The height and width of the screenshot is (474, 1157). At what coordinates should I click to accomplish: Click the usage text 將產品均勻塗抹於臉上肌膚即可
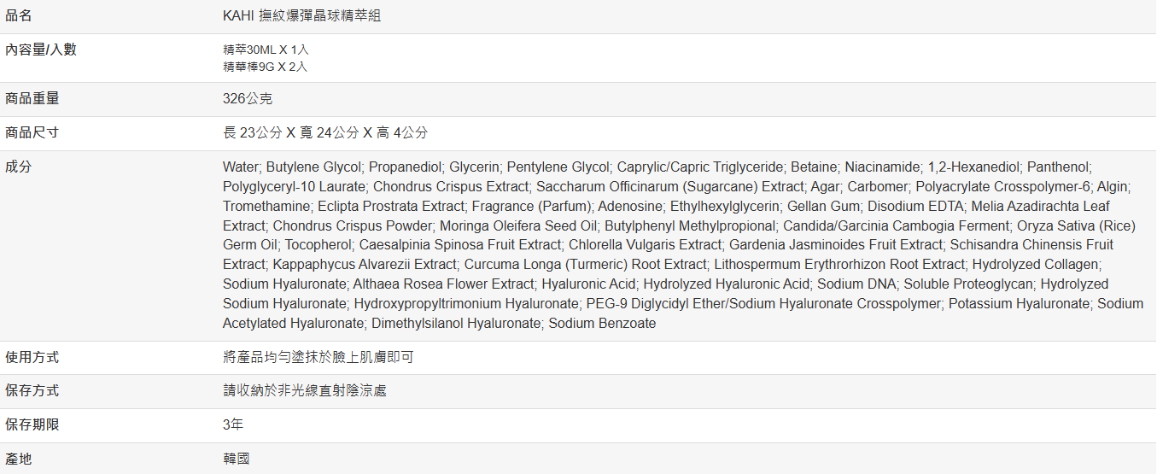[x=318, y=357]
